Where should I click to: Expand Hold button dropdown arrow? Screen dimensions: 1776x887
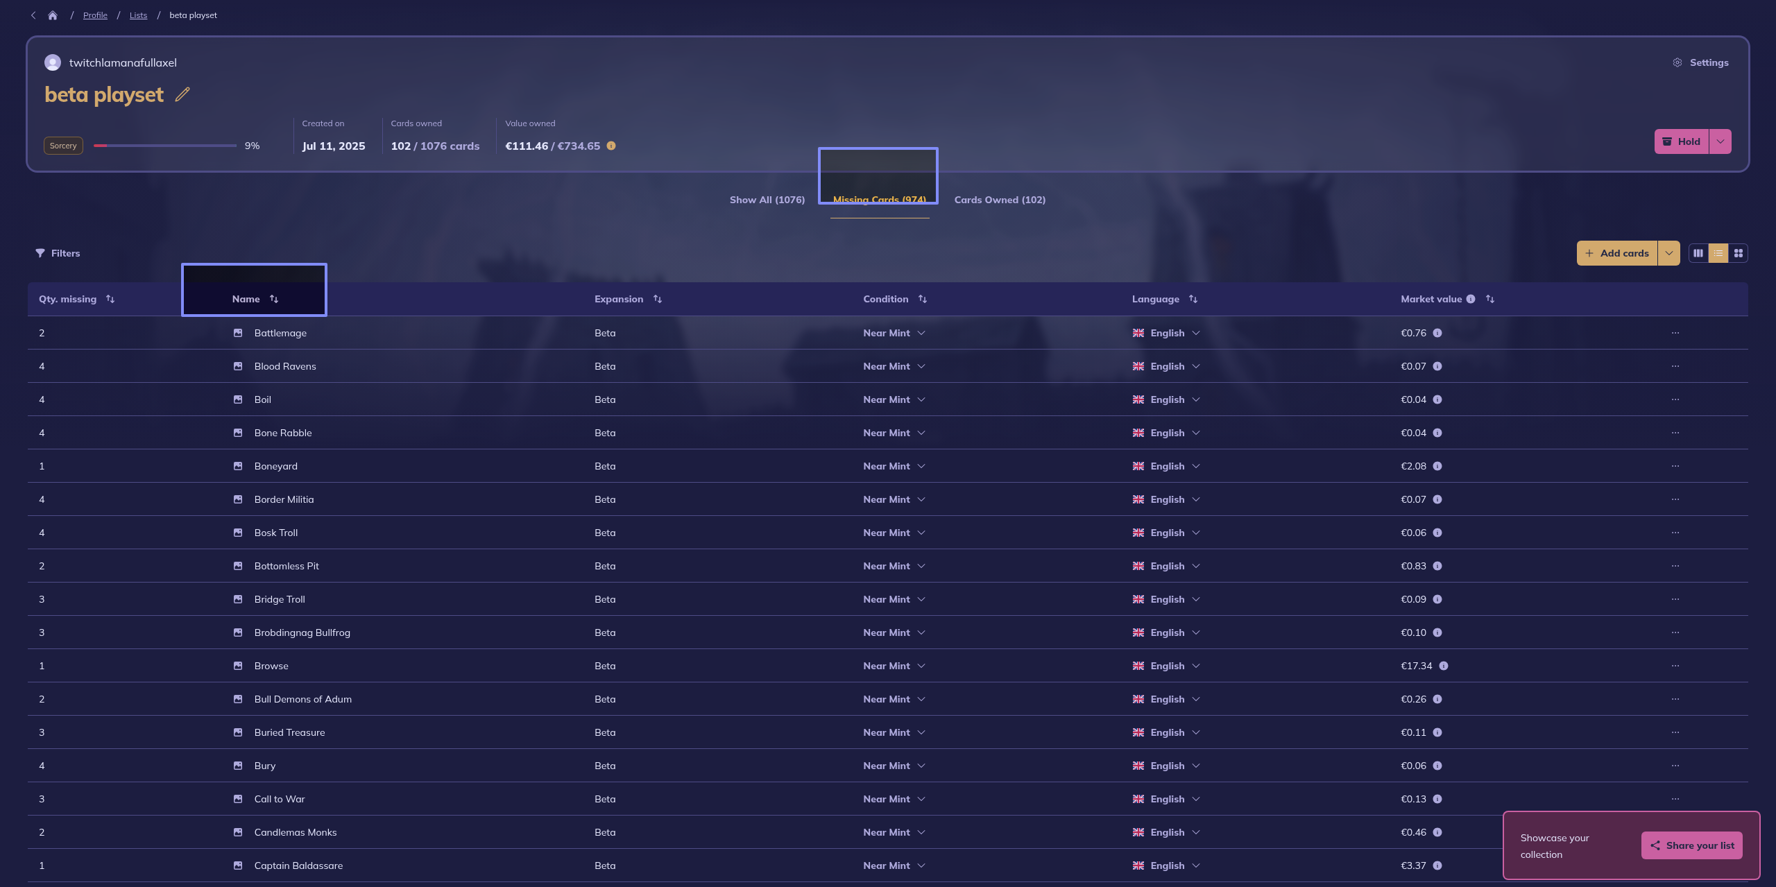point(1720,141)
